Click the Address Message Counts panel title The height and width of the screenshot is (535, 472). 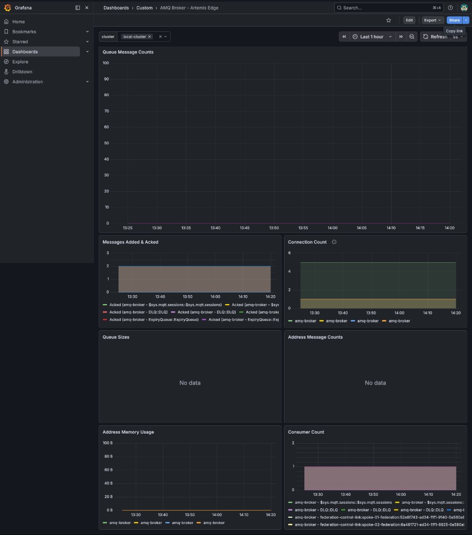point(315,337)
